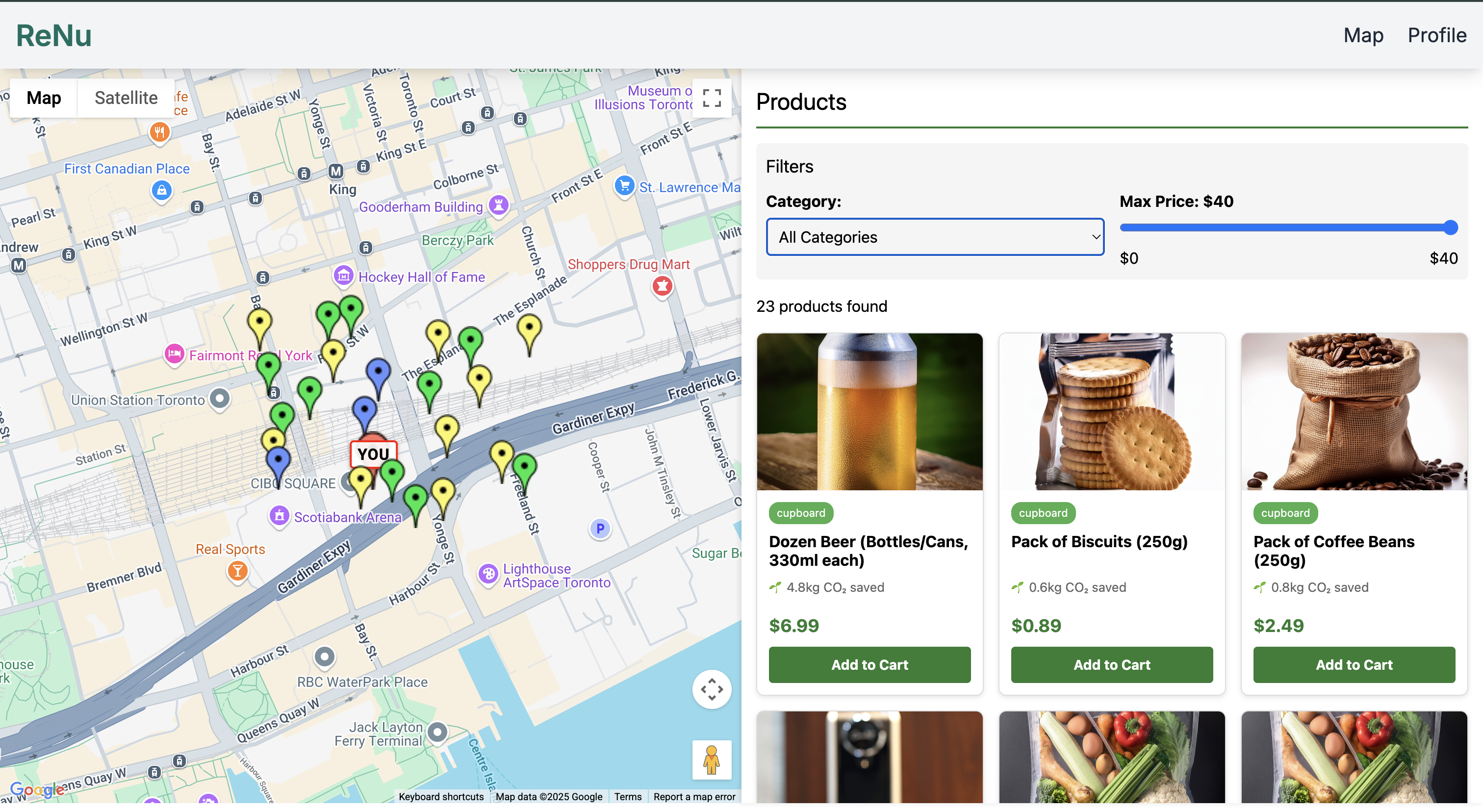This screenshot has height=809, width=1483.
Task: Click the Max Price slider handle
Action: click(1451, 228)
